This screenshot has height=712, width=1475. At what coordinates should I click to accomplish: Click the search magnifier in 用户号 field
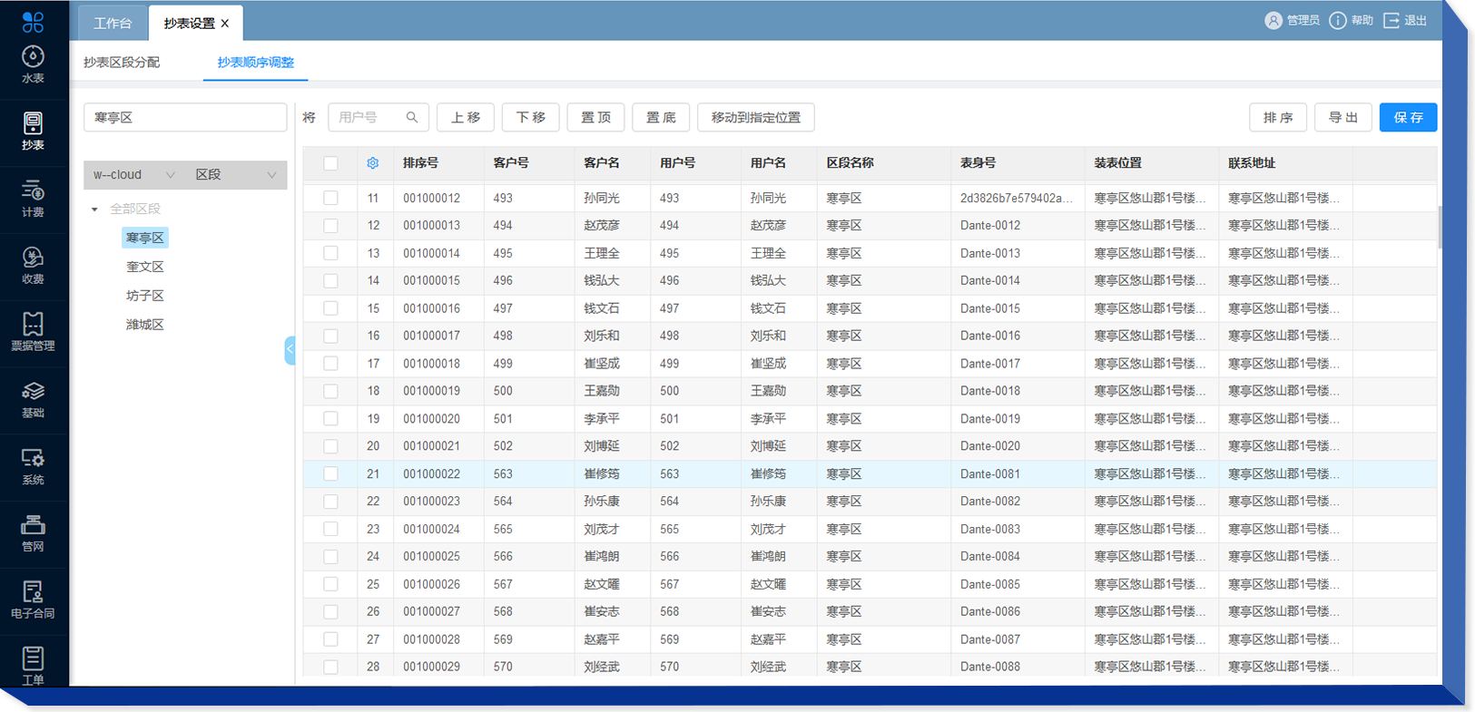pos(412,117)
